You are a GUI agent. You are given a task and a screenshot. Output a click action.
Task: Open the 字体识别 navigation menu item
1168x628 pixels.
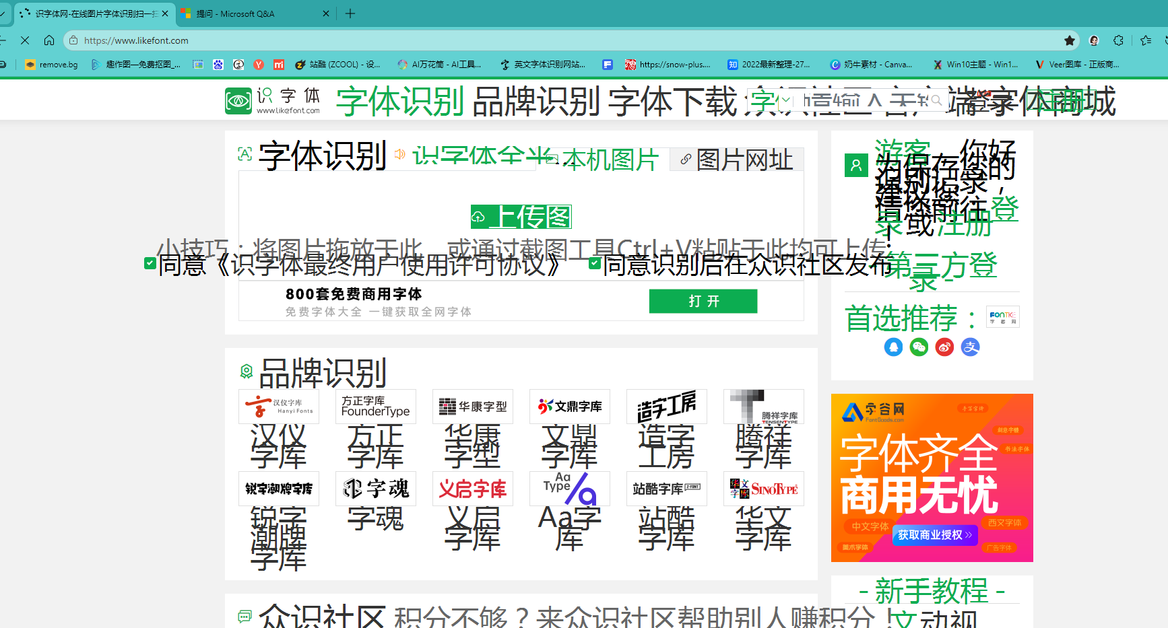400,102
